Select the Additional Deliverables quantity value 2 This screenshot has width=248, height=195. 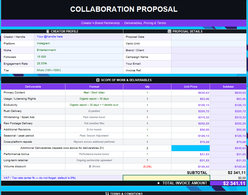point(147,148)
